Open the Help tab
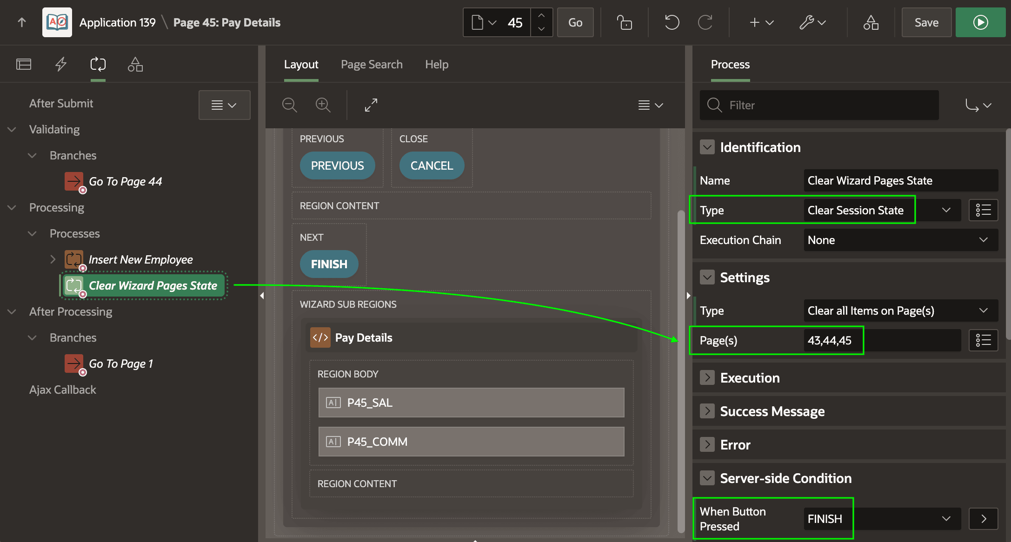This screenshot has width=1011, height=542. (437, 64)
